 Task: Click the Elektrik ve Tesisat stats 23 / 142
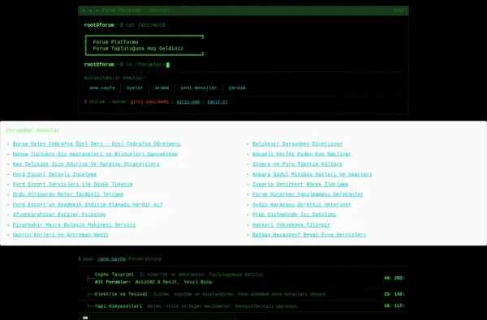394,294
